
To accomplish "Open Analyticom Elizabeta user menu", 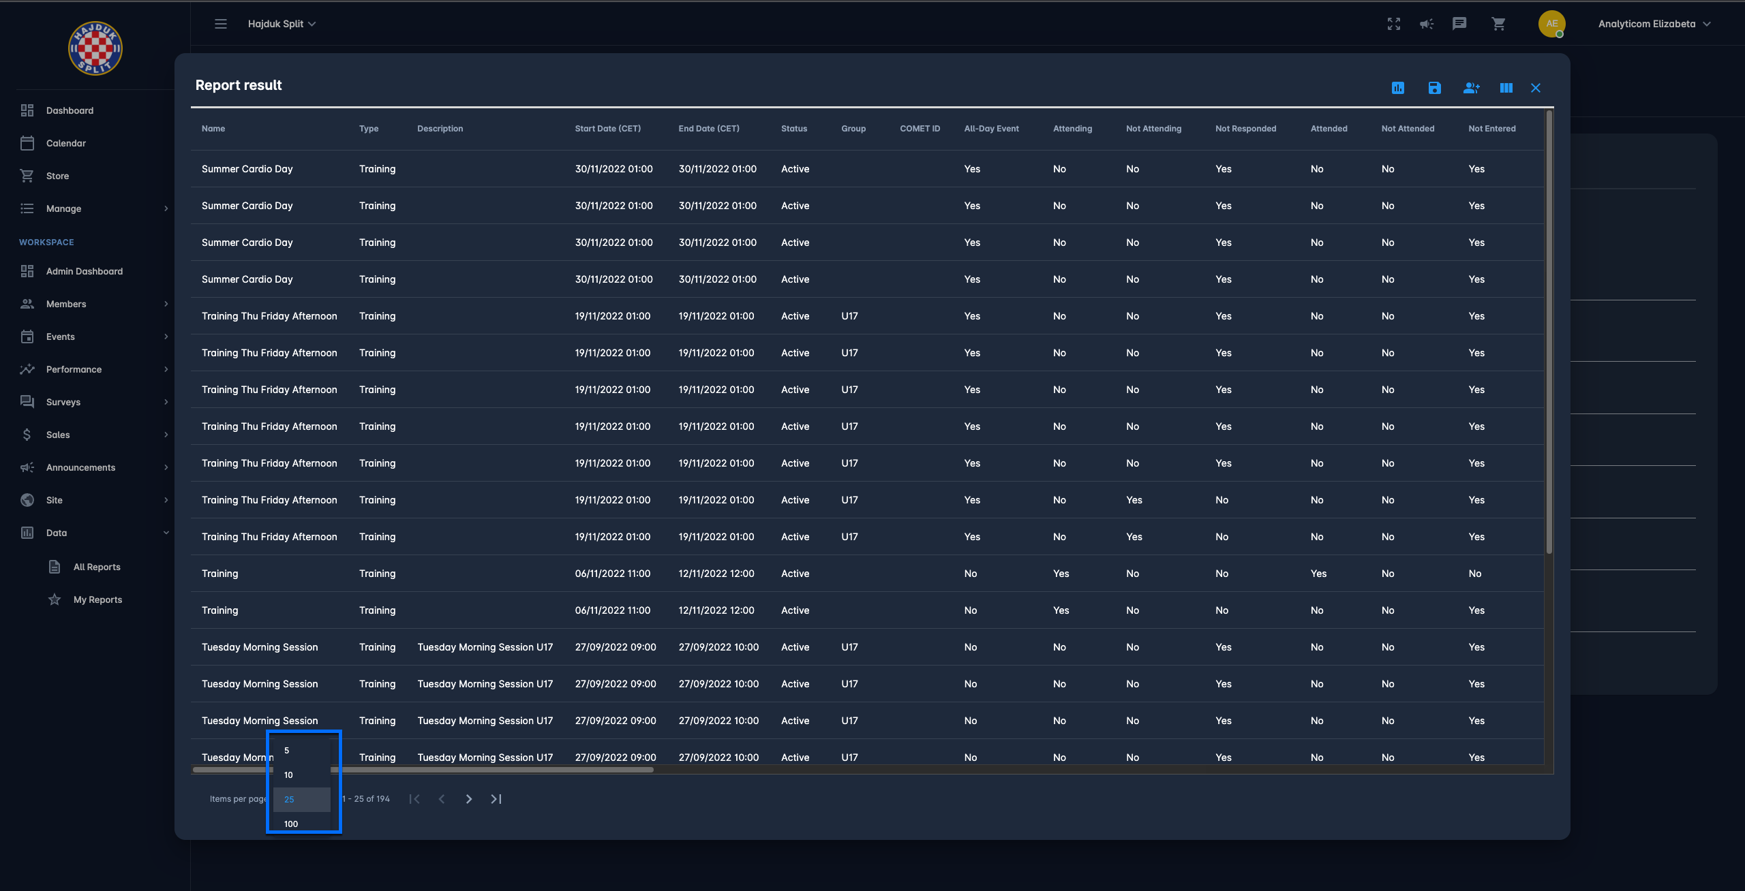I will [x=1653, y=24].
